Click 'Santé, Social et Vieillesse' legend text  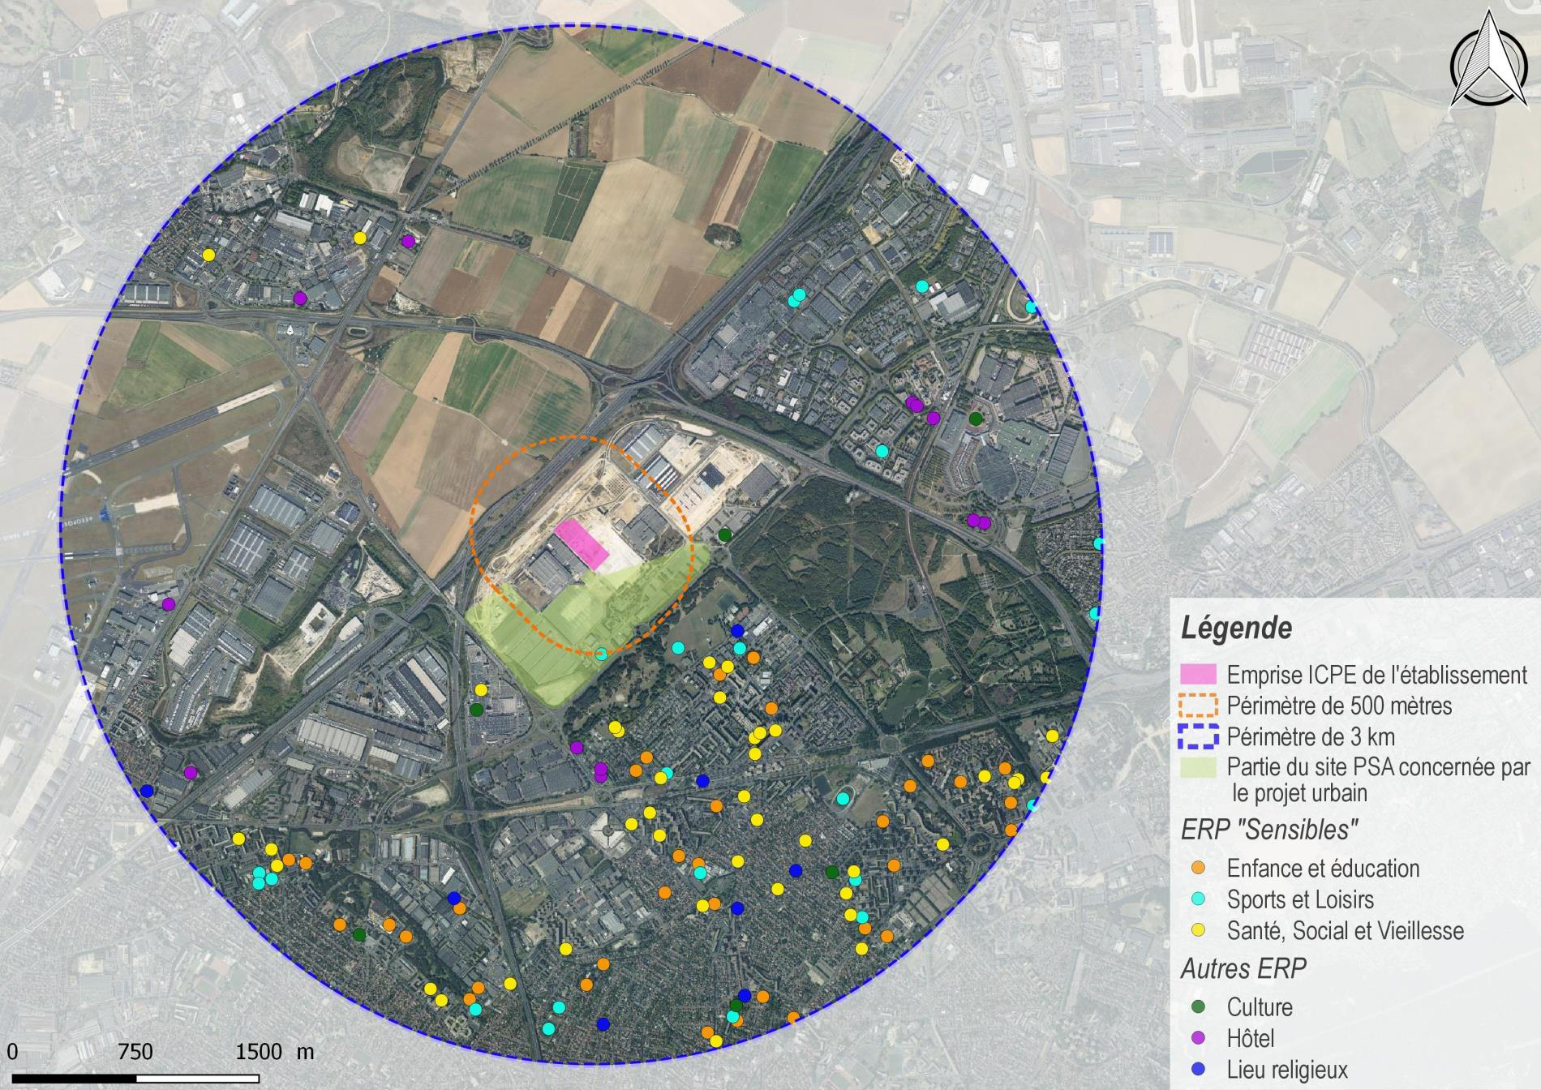(1346, 930)
